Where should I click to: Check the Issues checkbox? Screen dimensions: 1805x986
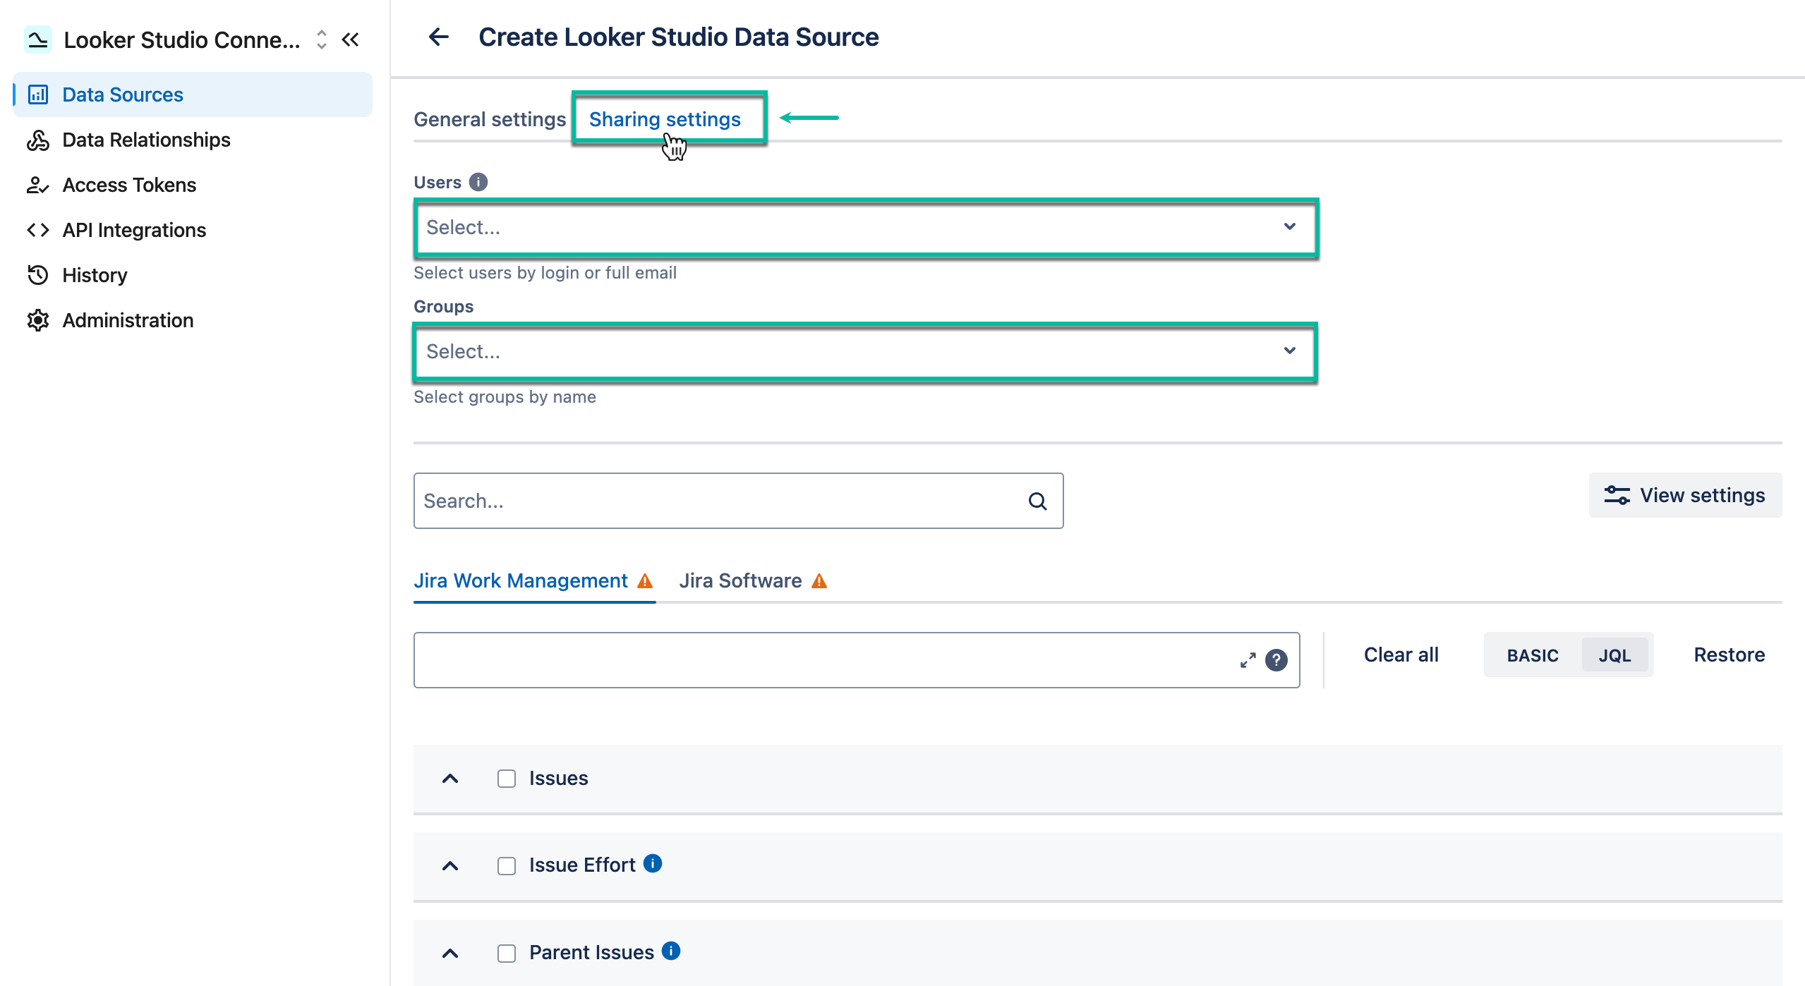pyautogui.click(x=506, y=778)
